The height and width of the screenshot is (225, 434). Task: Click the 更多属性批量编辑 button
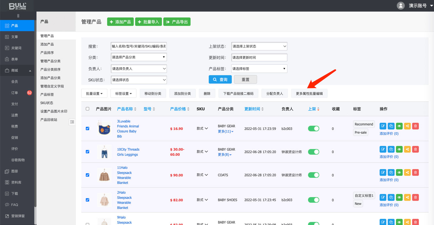pyautogui.click(x=309, y=93)
